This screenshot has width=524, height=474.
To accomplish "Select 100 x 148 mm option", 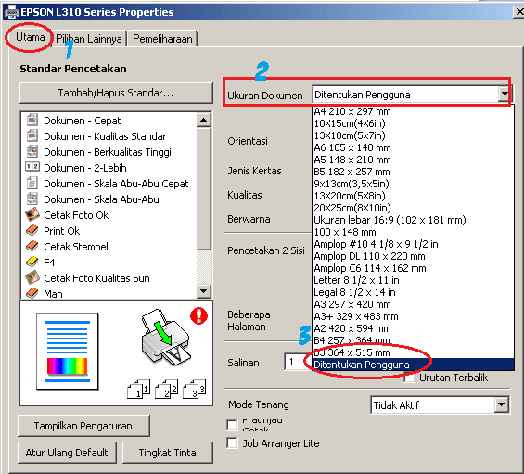I will click(x=413, y=232).
